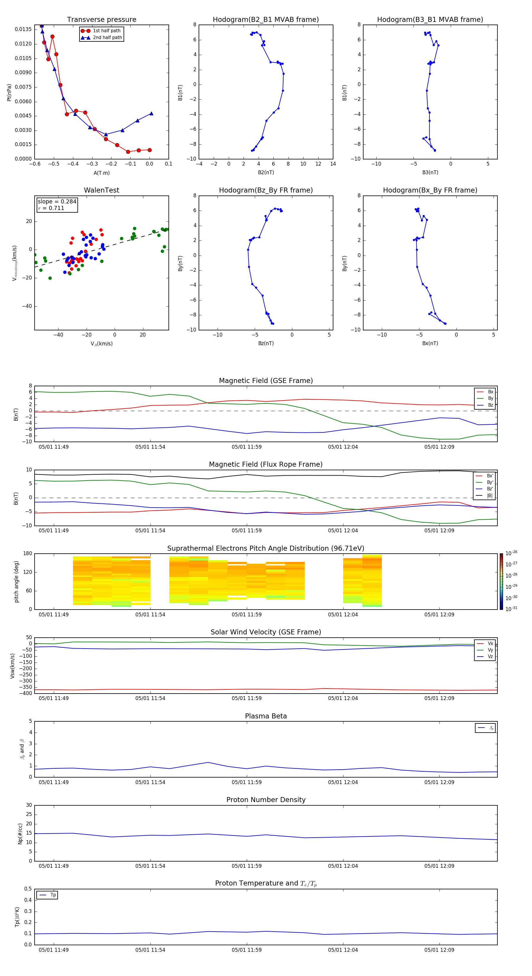Click the Magnetic Field (GSE Frame) title
The height and width of the screenshot is (976, 532).
click(x=266, y=381)
